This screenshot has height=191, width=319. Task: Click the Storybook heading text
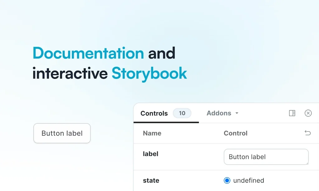[149, 74]
